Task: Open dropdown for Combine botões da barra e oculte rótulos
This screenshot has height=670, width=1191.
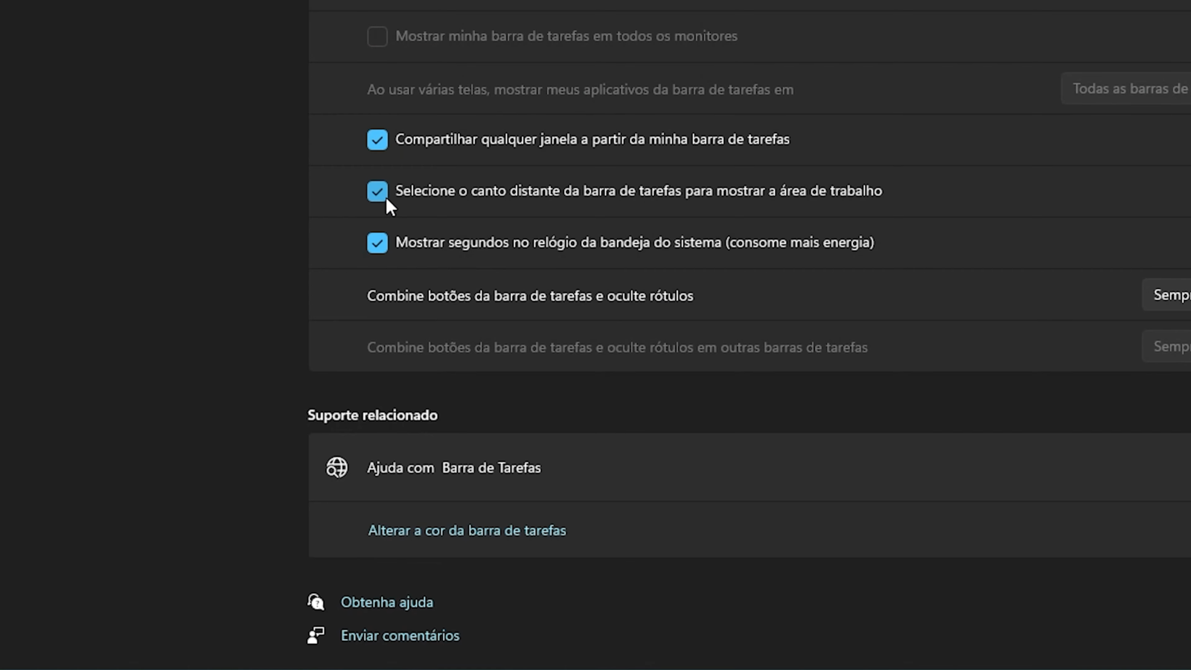Action: [1166, 295]
